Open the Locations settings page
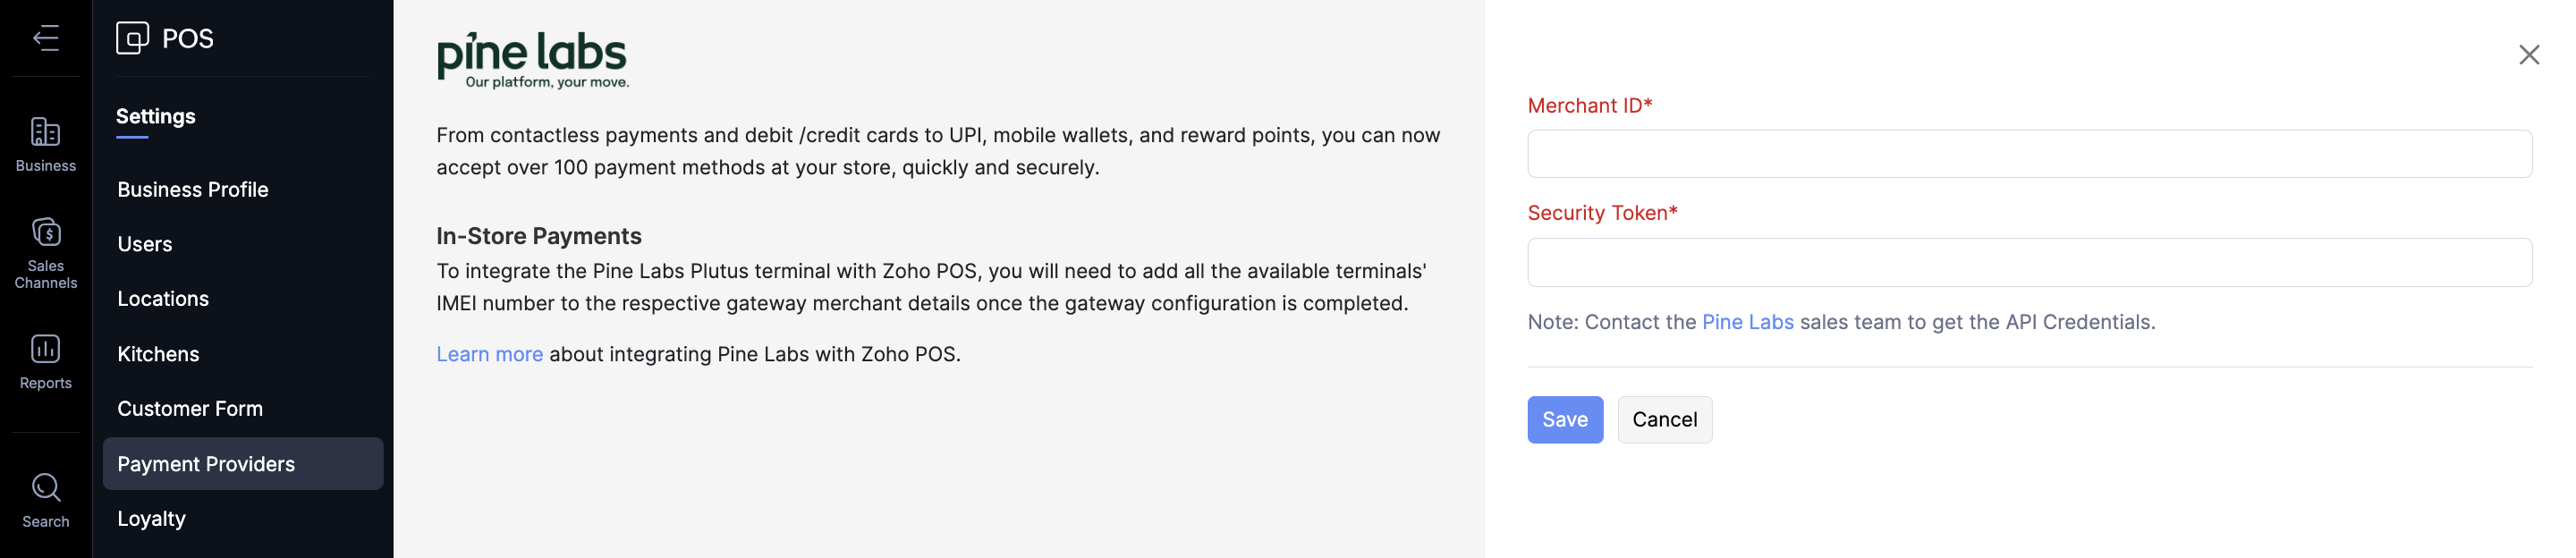 click(163, 299)
